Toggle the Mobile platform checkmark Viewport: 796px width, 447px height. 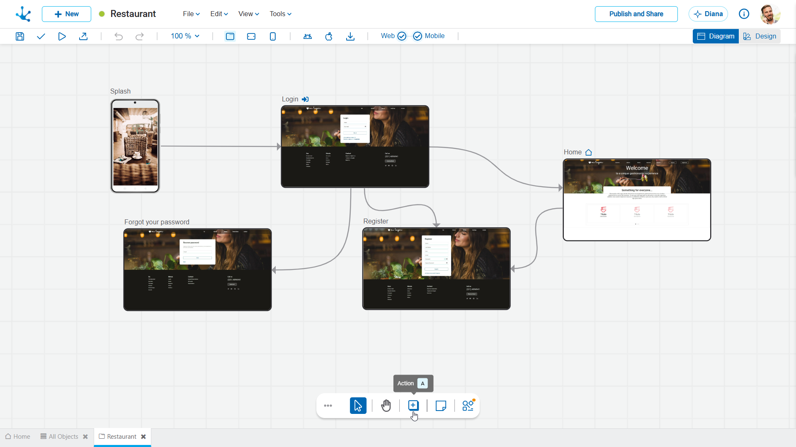pyautogui.click(x=417, y=36)
